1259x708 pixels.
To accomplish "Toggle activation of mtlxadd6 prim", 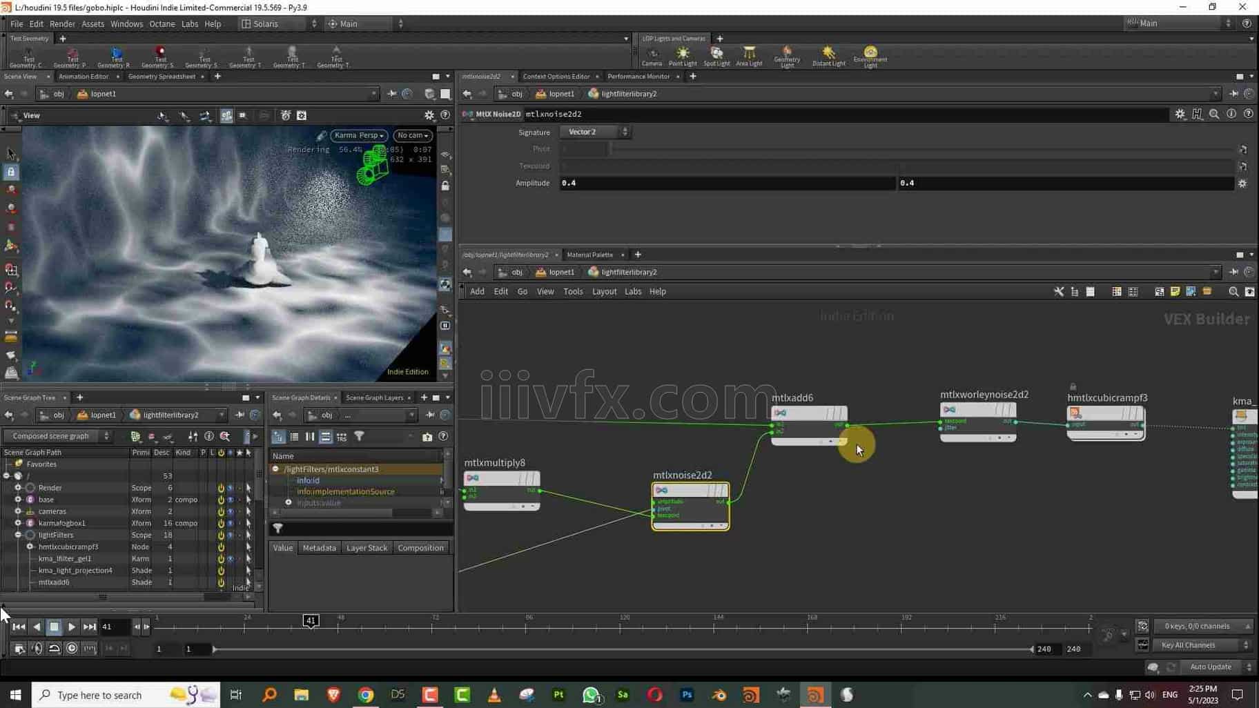I will (x=221, y=582).
